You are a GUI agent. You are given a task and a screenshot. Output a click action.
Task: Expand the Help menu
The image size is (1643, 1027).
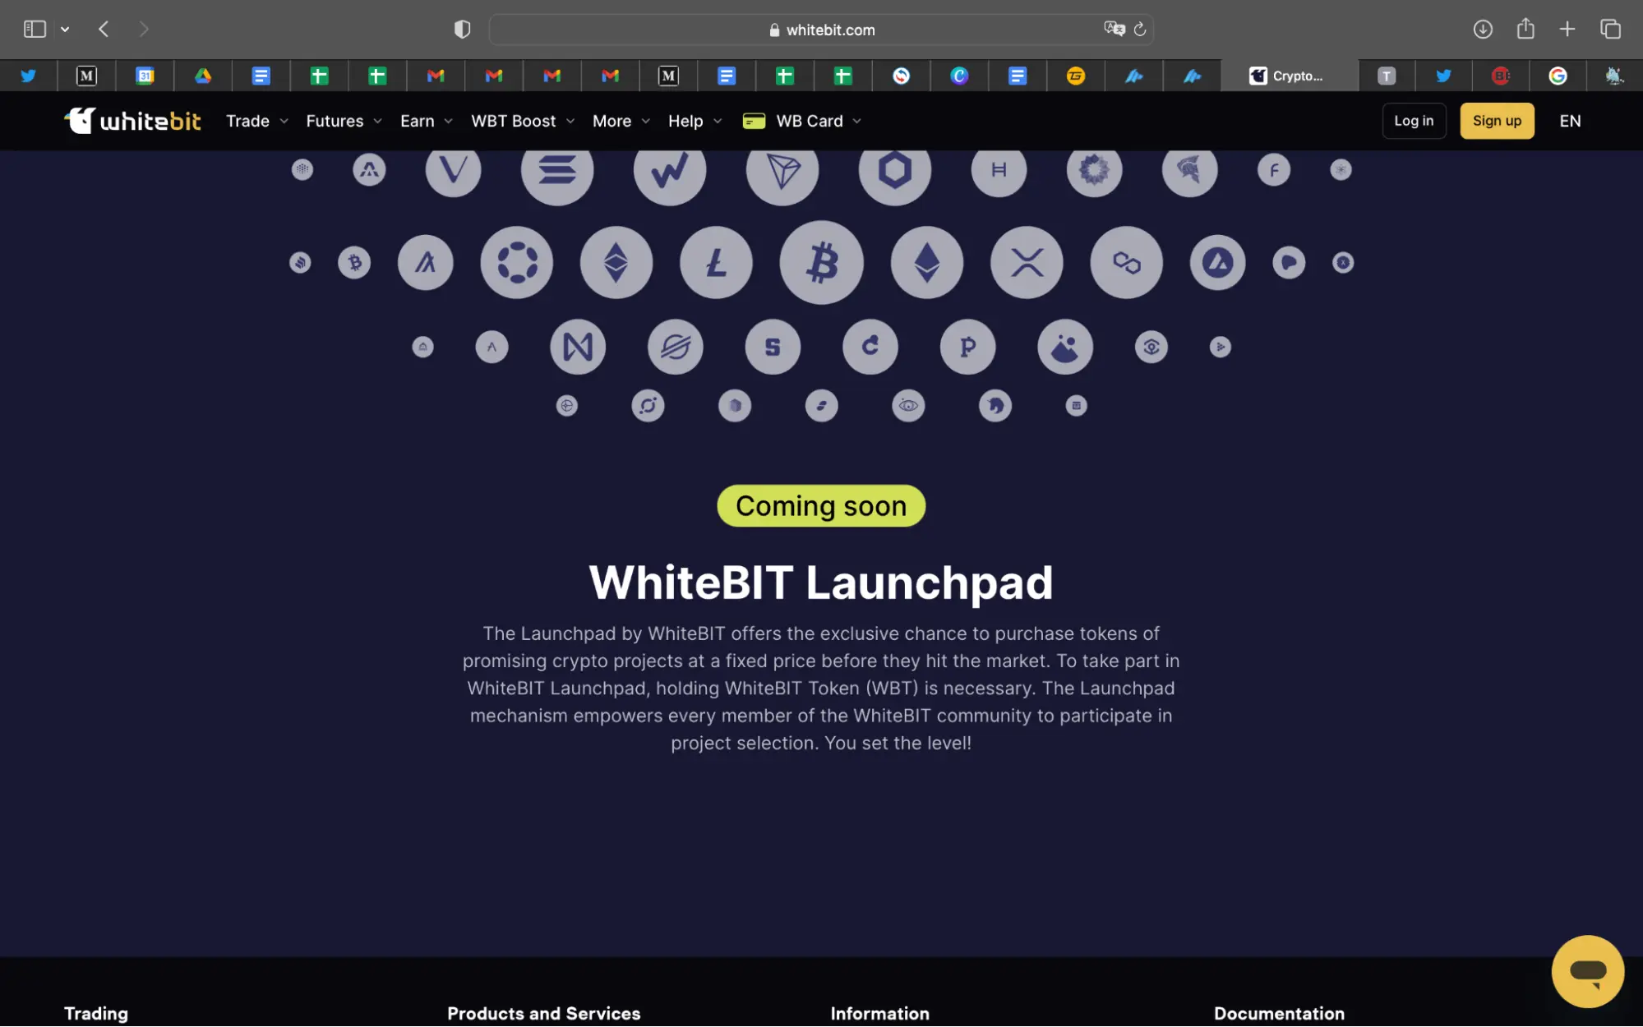coord(695,121)
